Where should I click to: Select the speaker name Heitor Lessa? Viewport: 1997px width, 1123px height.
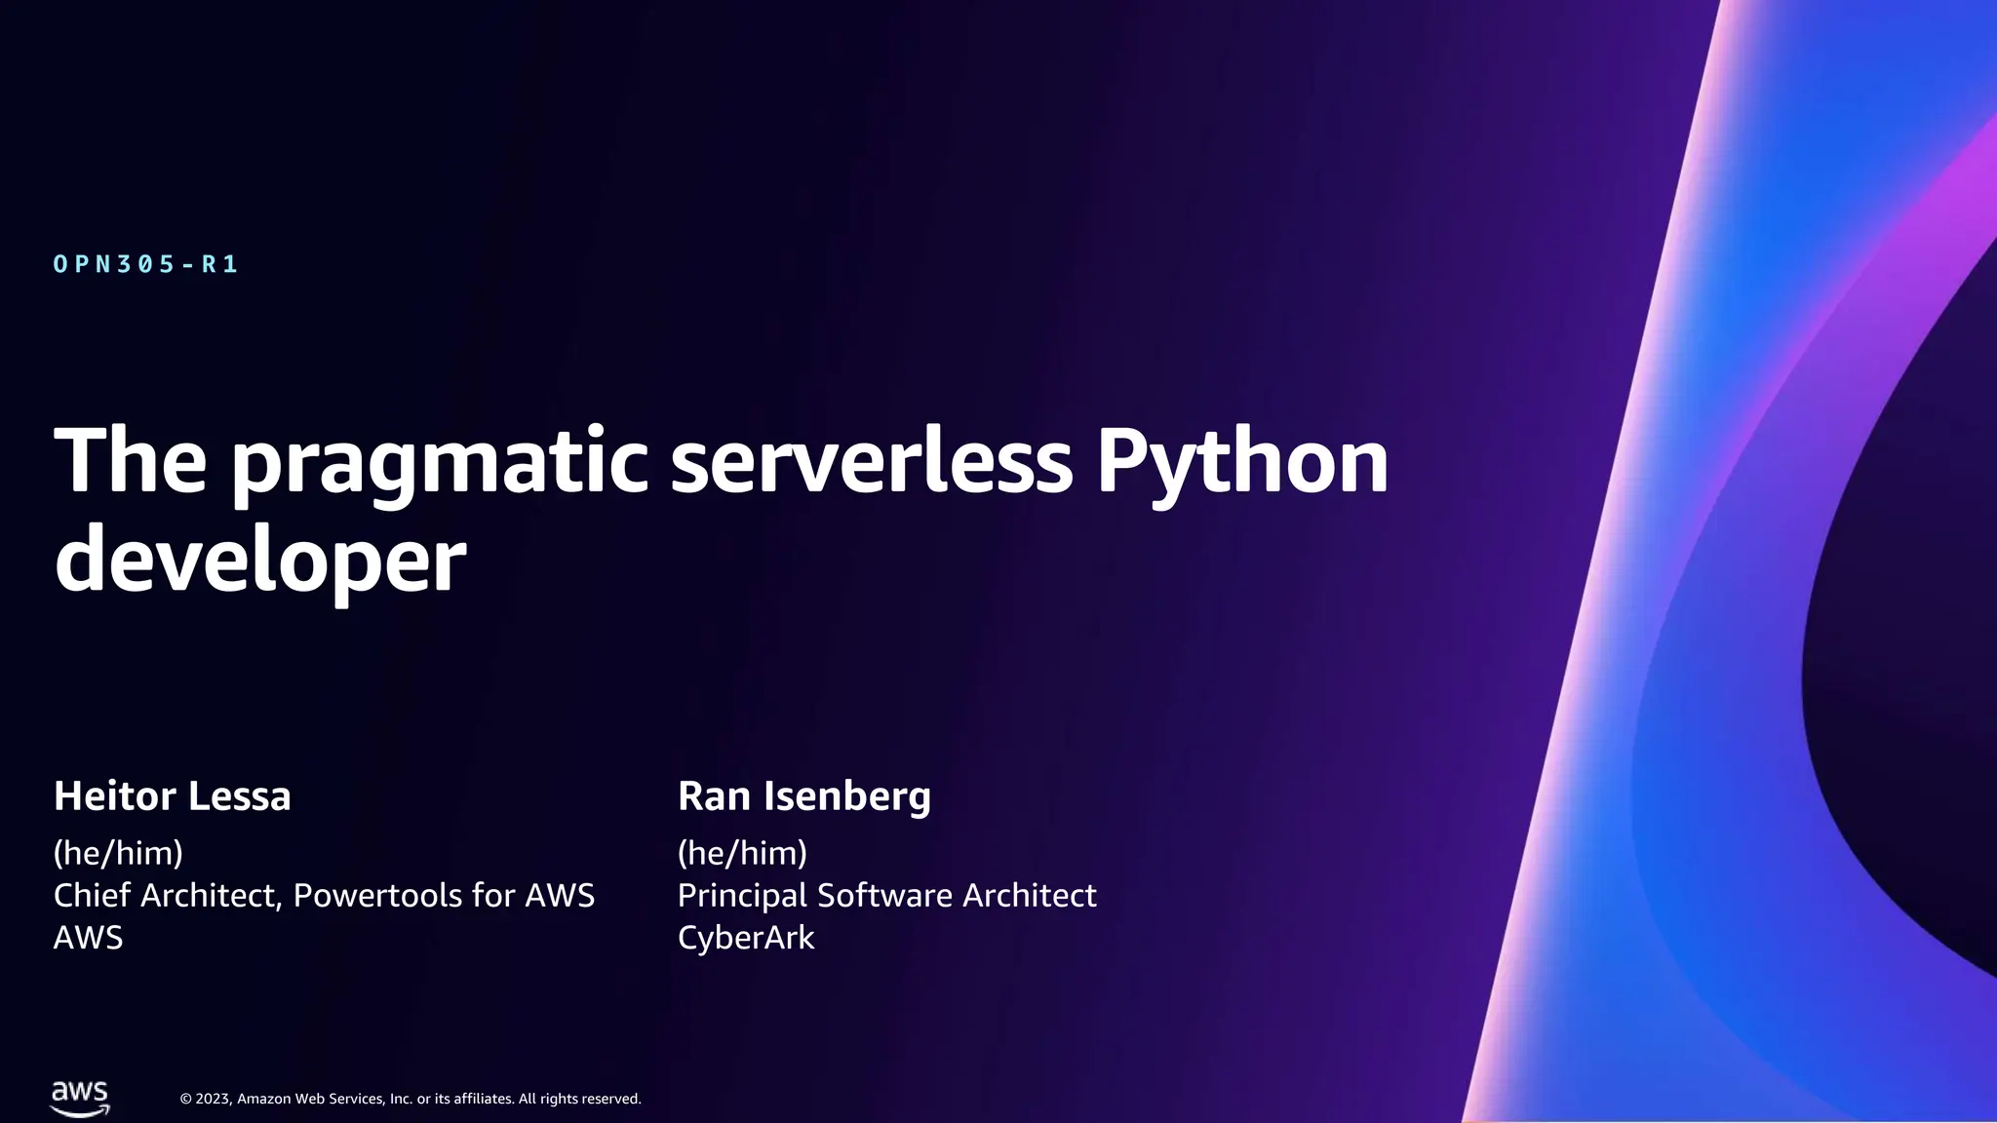(x=173, y=795)
